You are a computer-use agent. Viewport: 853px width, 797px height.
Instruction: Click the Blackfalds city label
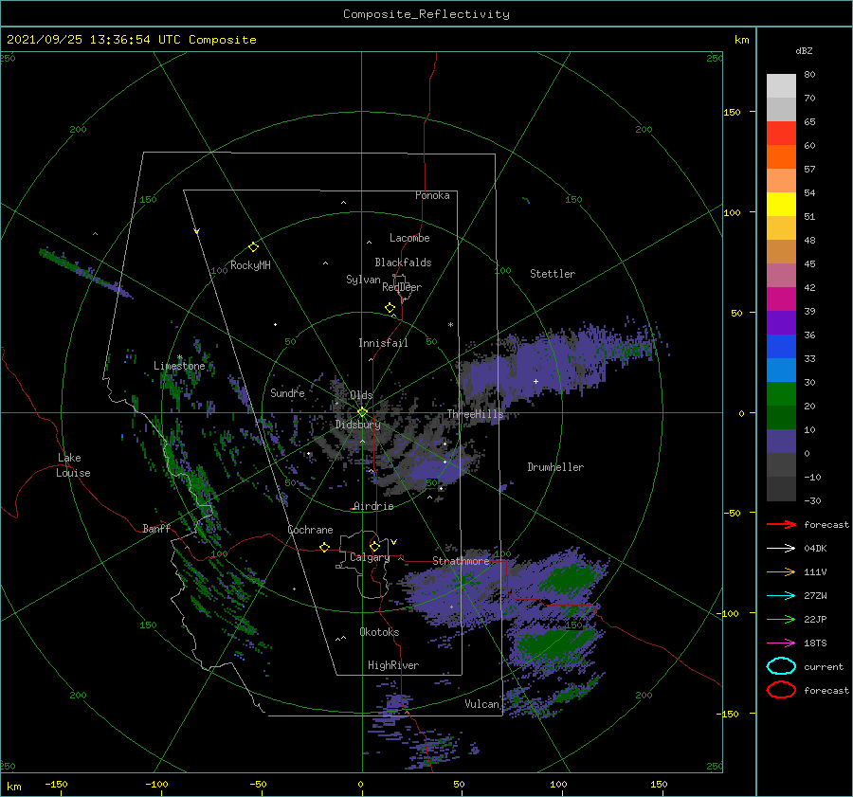(x=403, y=263)
